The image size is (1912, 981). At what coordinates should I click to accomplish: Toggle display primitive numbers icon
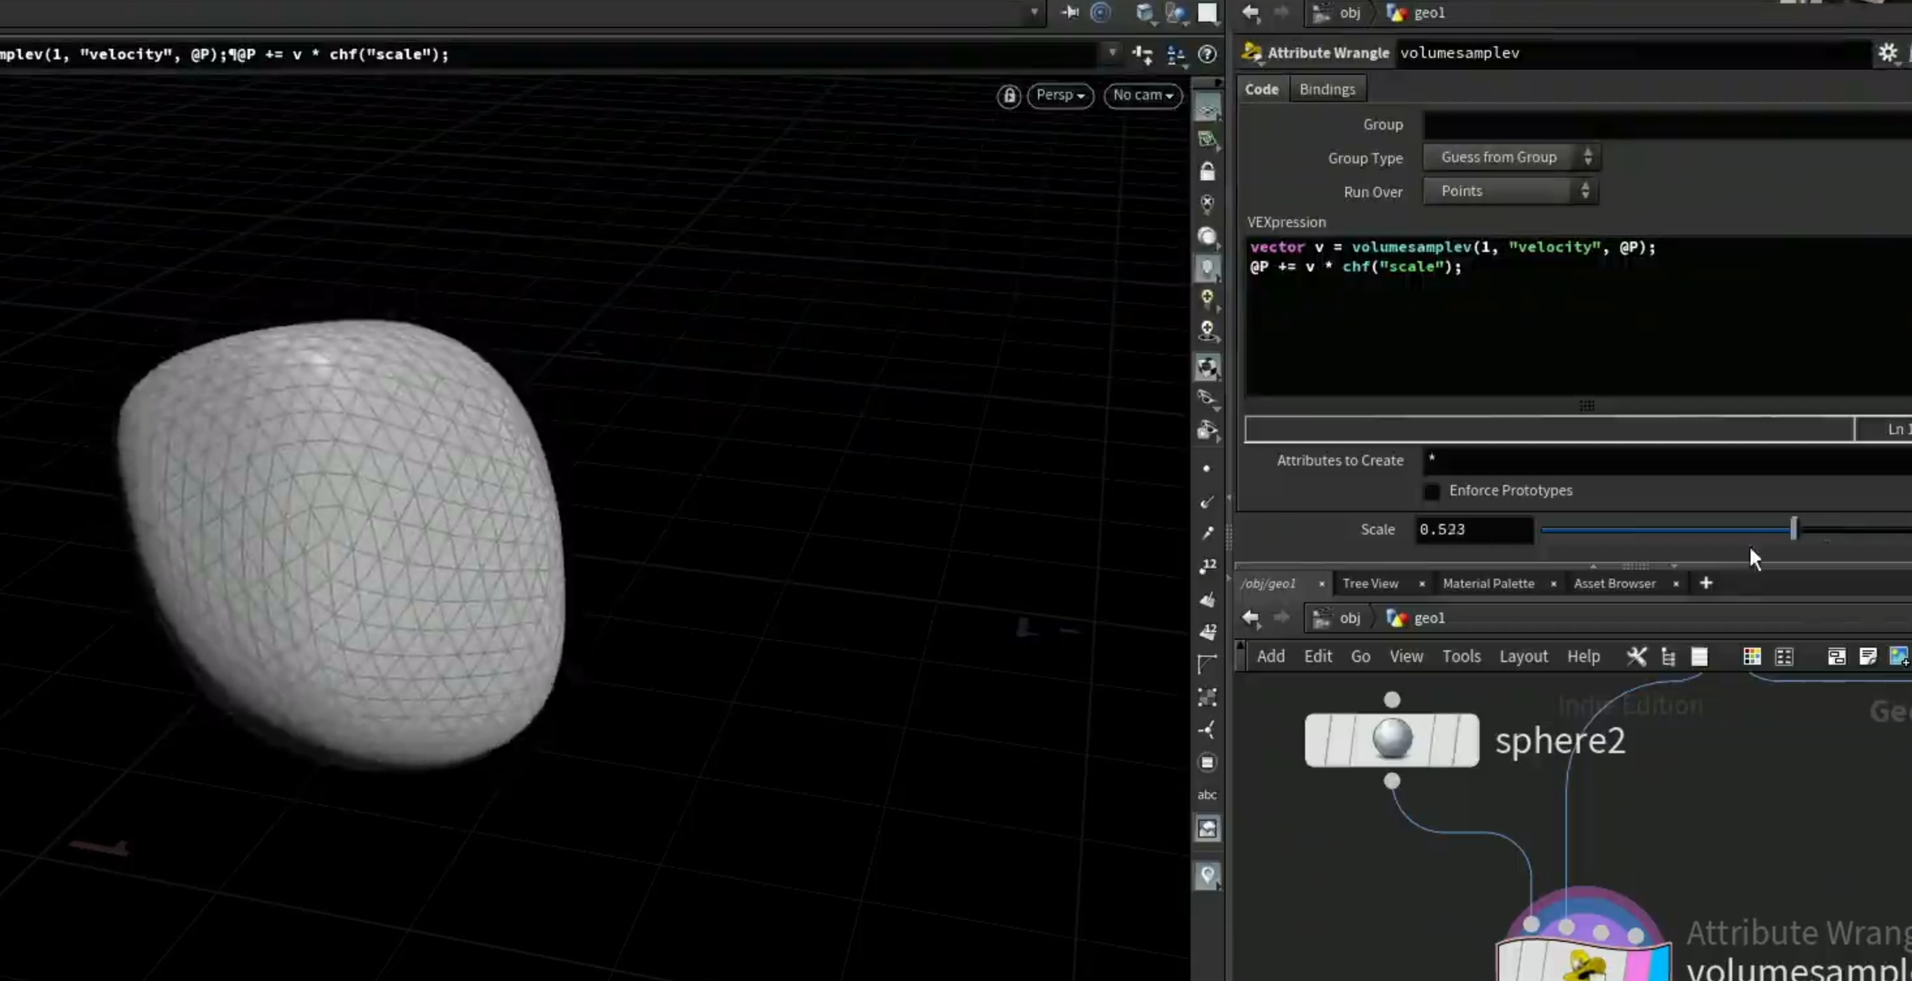point(1207,631)
